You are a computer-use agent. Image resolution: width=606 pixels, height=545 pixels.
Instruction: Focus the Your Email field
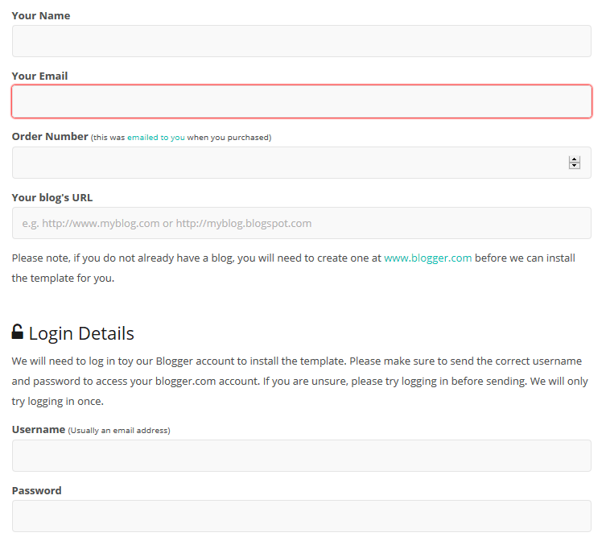tap(302, 101)
